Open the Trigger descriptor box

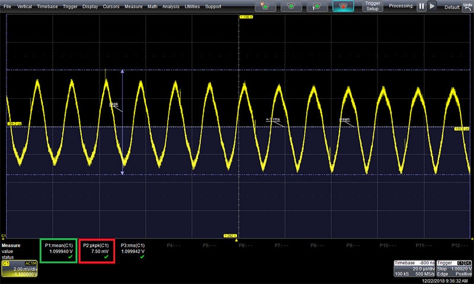click(x=455, y=267)
